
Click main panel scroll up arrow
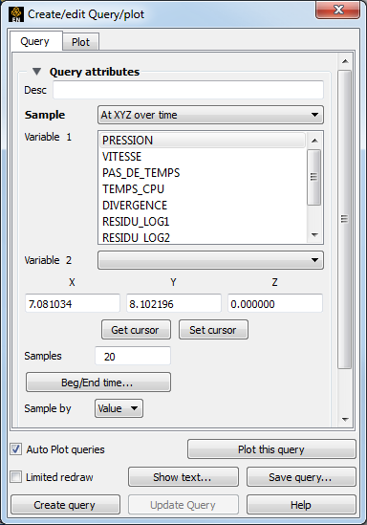tap(345, 61)
